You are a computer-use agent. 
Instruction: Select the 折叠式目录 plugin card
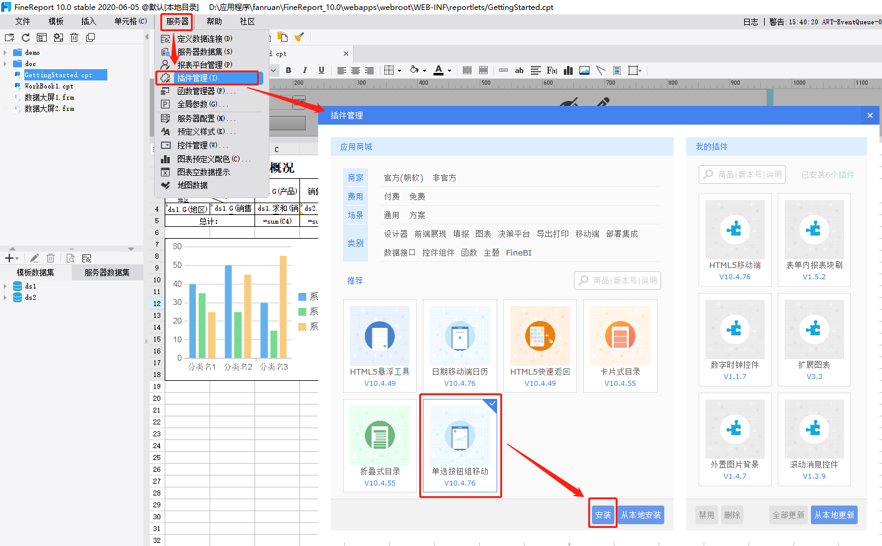pos(380,446)
